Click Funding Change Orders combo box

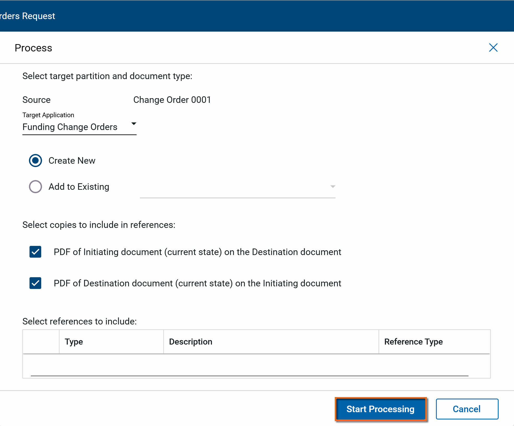pyautogui.click(x=70, y=127)
